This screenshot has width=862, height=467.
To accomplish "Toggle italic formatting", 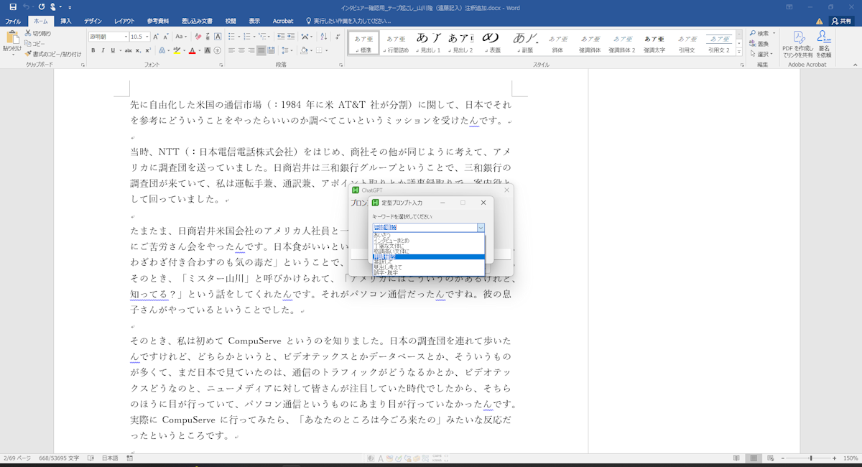I will [x=103, y=50].
